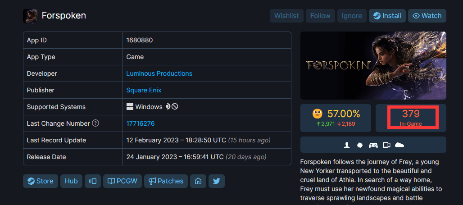Click the Forspoken app icon beside the title
Screen dimensions: 463x205
coord(30,16)
